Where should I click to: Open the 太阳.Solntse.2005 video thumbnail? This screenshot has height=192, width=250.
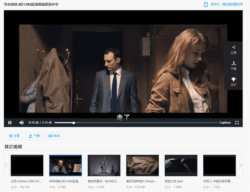[27, 165]
